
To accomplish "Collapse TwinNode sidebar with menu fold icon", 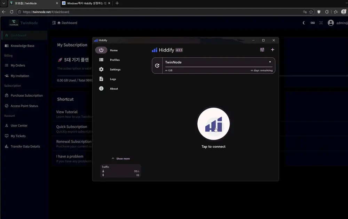I will [x=54, y=23].
